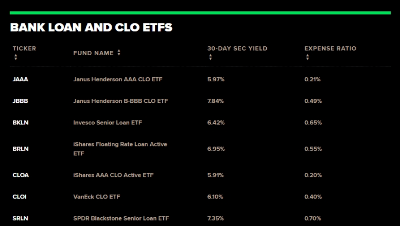Open the BKLN ticker link
This screenshot has width=400, height=226.
[21, 123]
